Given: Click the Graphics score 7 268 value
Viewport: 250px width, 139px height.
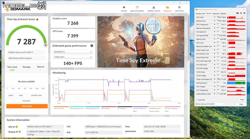Looking at the screenshot, I should click(73, 23).
